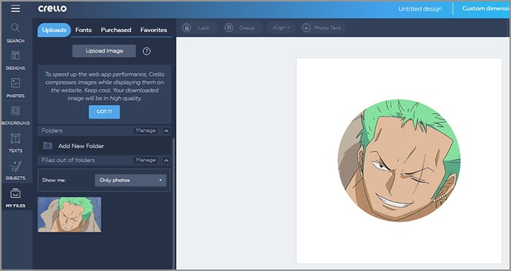Image resolution: width=511 pixels, height=271 pixels.
Task: Open the My Files sidebar panel
Action: (x=15, y=198)
